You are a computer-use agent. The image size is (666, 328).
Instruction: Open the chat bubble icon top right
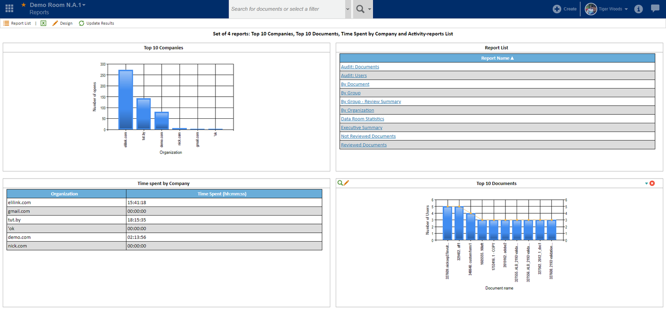coord(655,9)
